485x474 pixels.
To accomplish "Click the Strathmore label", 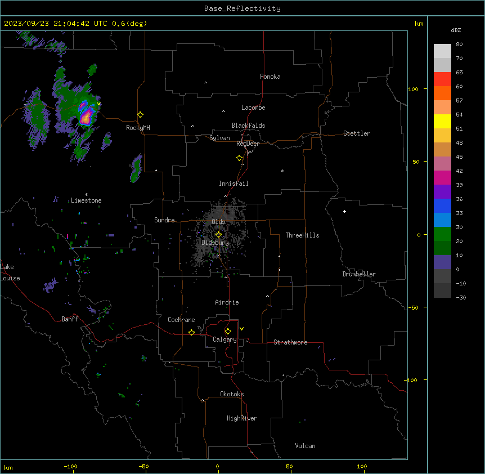I will tap(290, 342).
